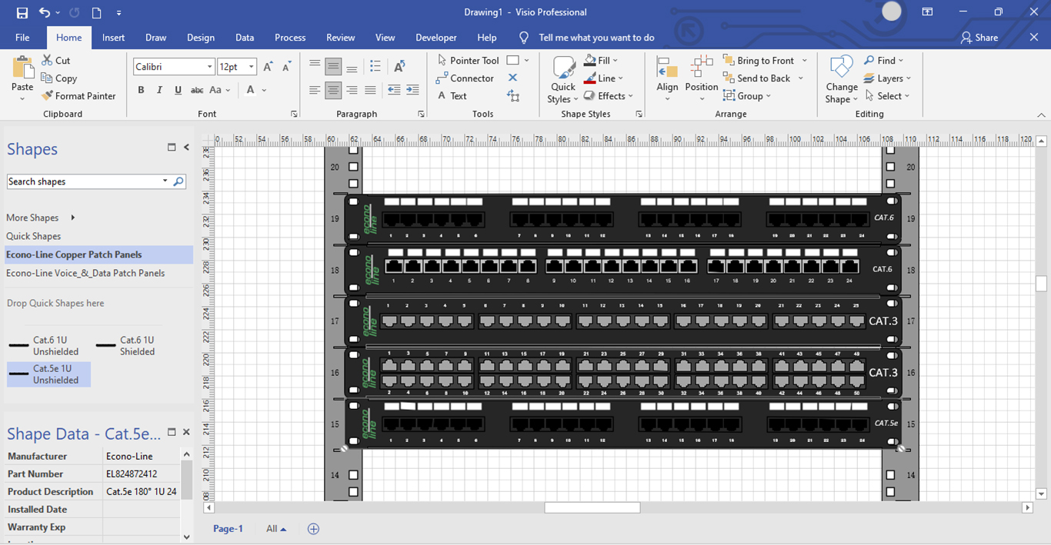Toggle Bold formatting
The height and width of the screenshot is (545, 1051).
point(141,90)
